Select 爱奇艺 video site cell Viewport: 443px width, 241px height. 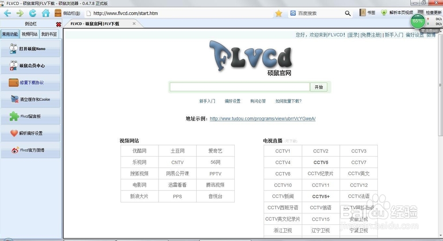pos(215,151)
